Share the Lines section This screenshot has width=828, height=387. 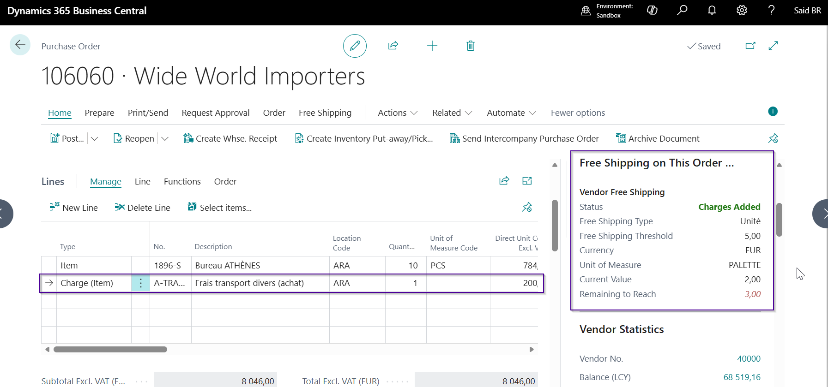pyautogui.click(x=504, y=181)
